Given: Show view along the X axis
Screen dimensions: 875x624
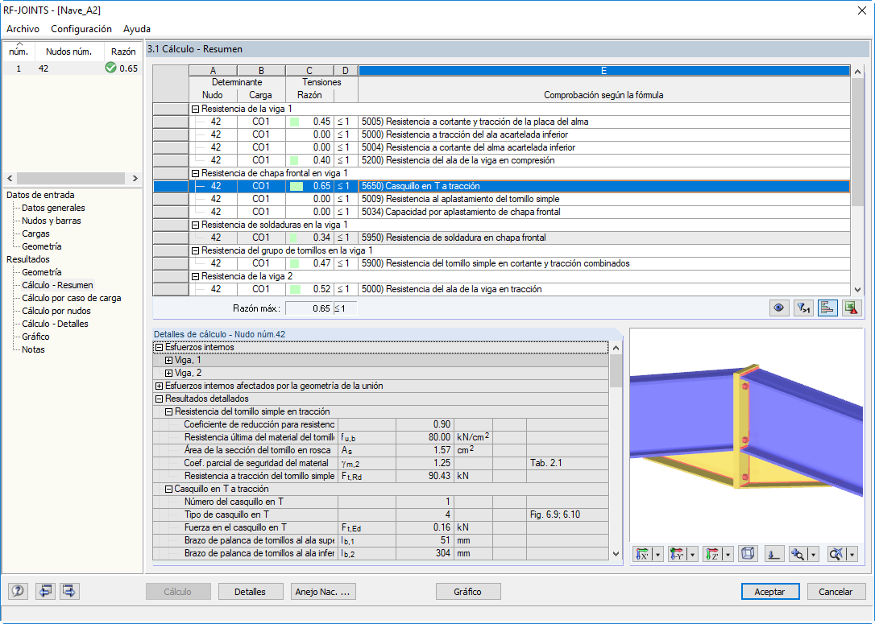Looking at the screenshot, I should coord(644,554).
